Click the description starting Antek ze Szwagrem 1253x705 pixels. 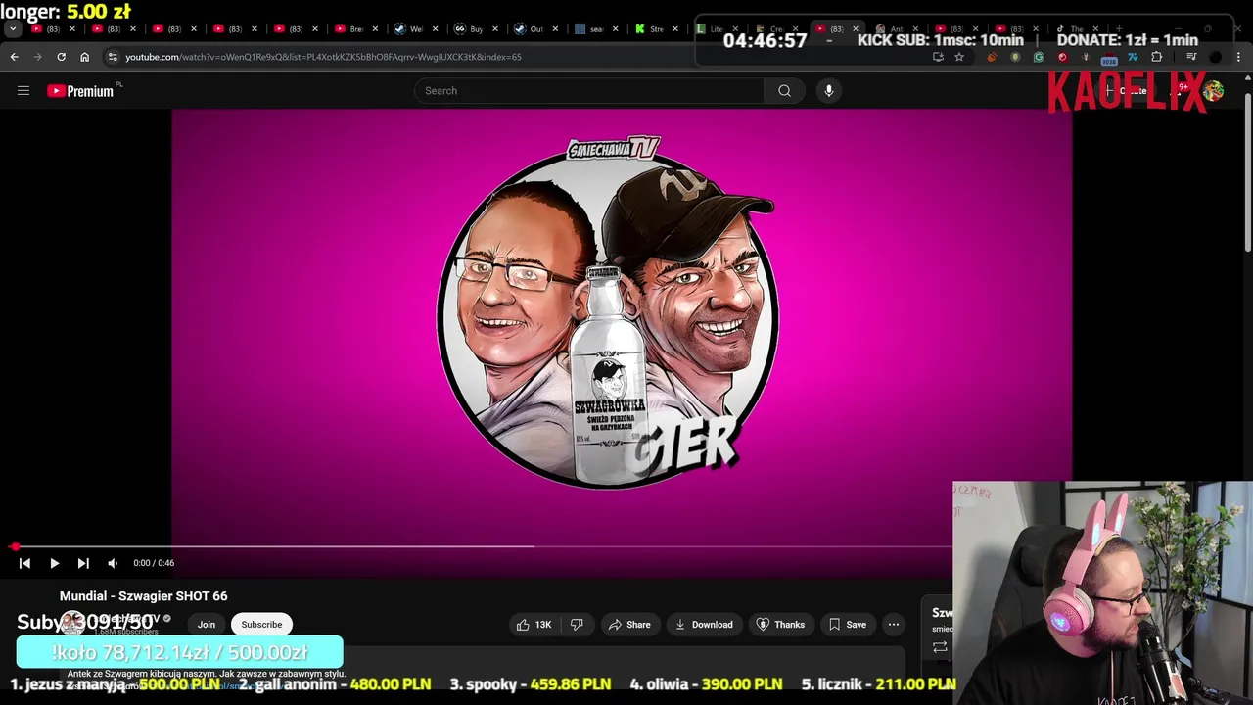207,674
